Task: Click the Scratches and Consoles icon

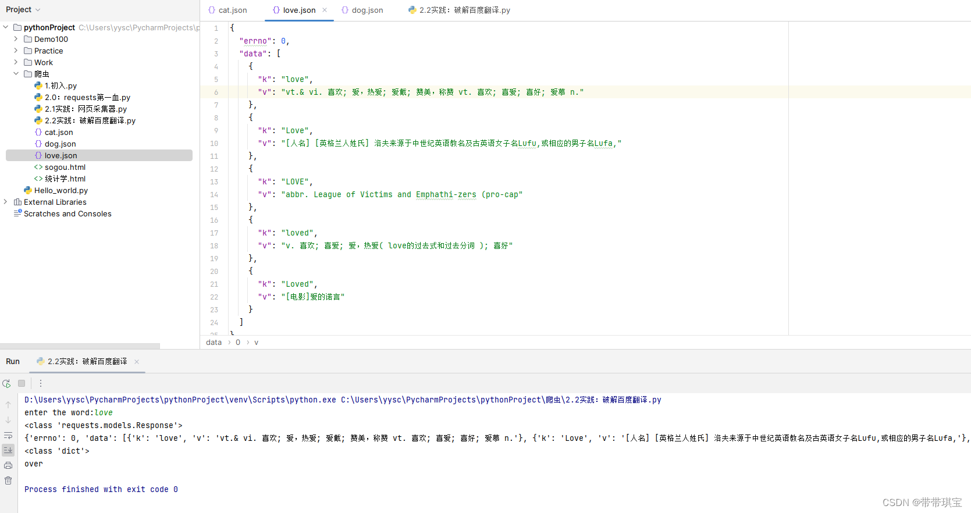Action: tap(17, 213)
